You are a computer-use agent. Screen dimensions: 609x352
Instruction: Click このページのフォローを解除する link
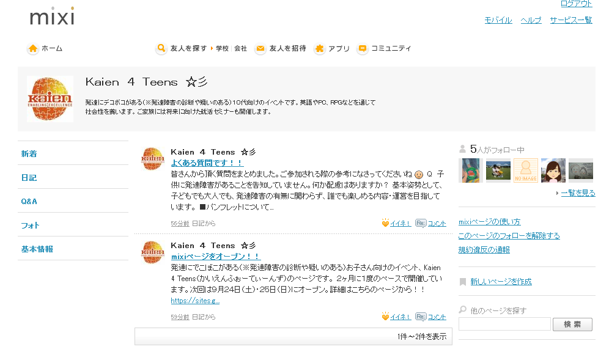pos(509,235)
